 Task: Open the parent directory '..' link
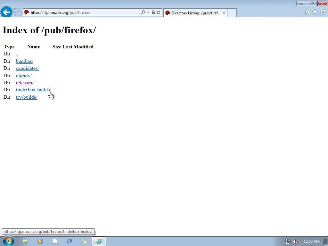click(17, 54)
